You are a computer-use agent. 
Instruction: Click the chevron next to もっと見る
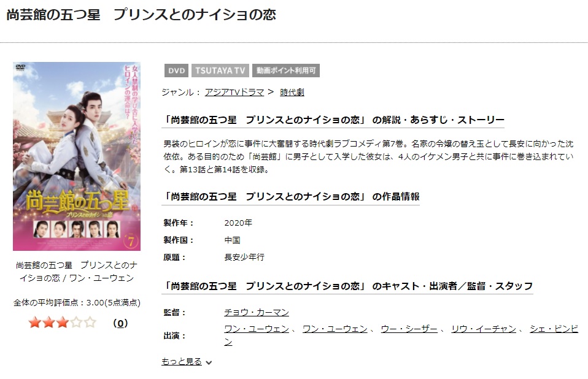(209, 362)
